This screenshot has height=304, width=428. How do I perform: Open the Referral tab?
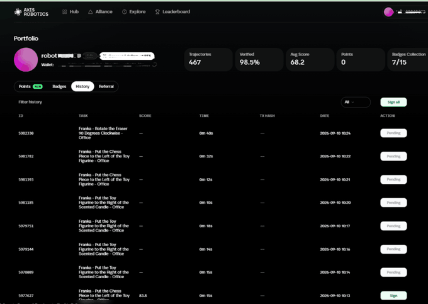[x=106, y=86]
